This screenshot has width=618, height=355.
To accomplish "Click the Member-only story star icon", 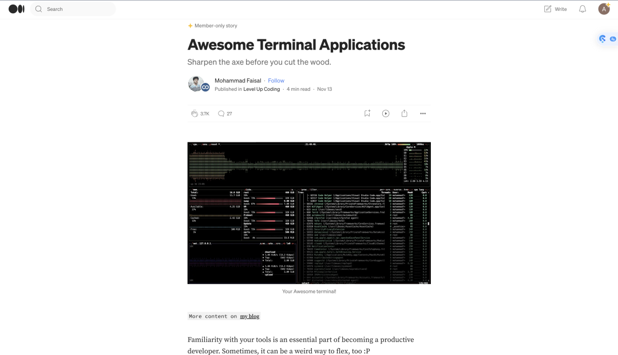I will pyautogui.click(x=190, y=26).
